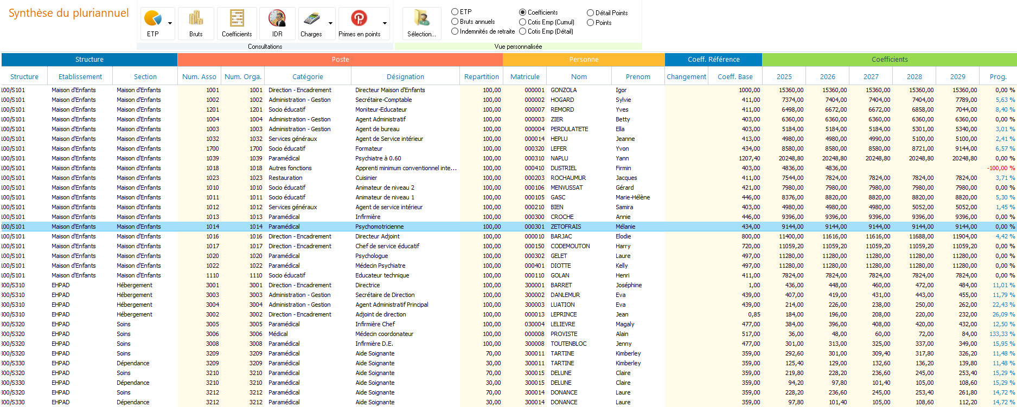Click the designation Médecin coordonateur
This screenshot has height=407, width=1017.
click(x=384, y=334)
